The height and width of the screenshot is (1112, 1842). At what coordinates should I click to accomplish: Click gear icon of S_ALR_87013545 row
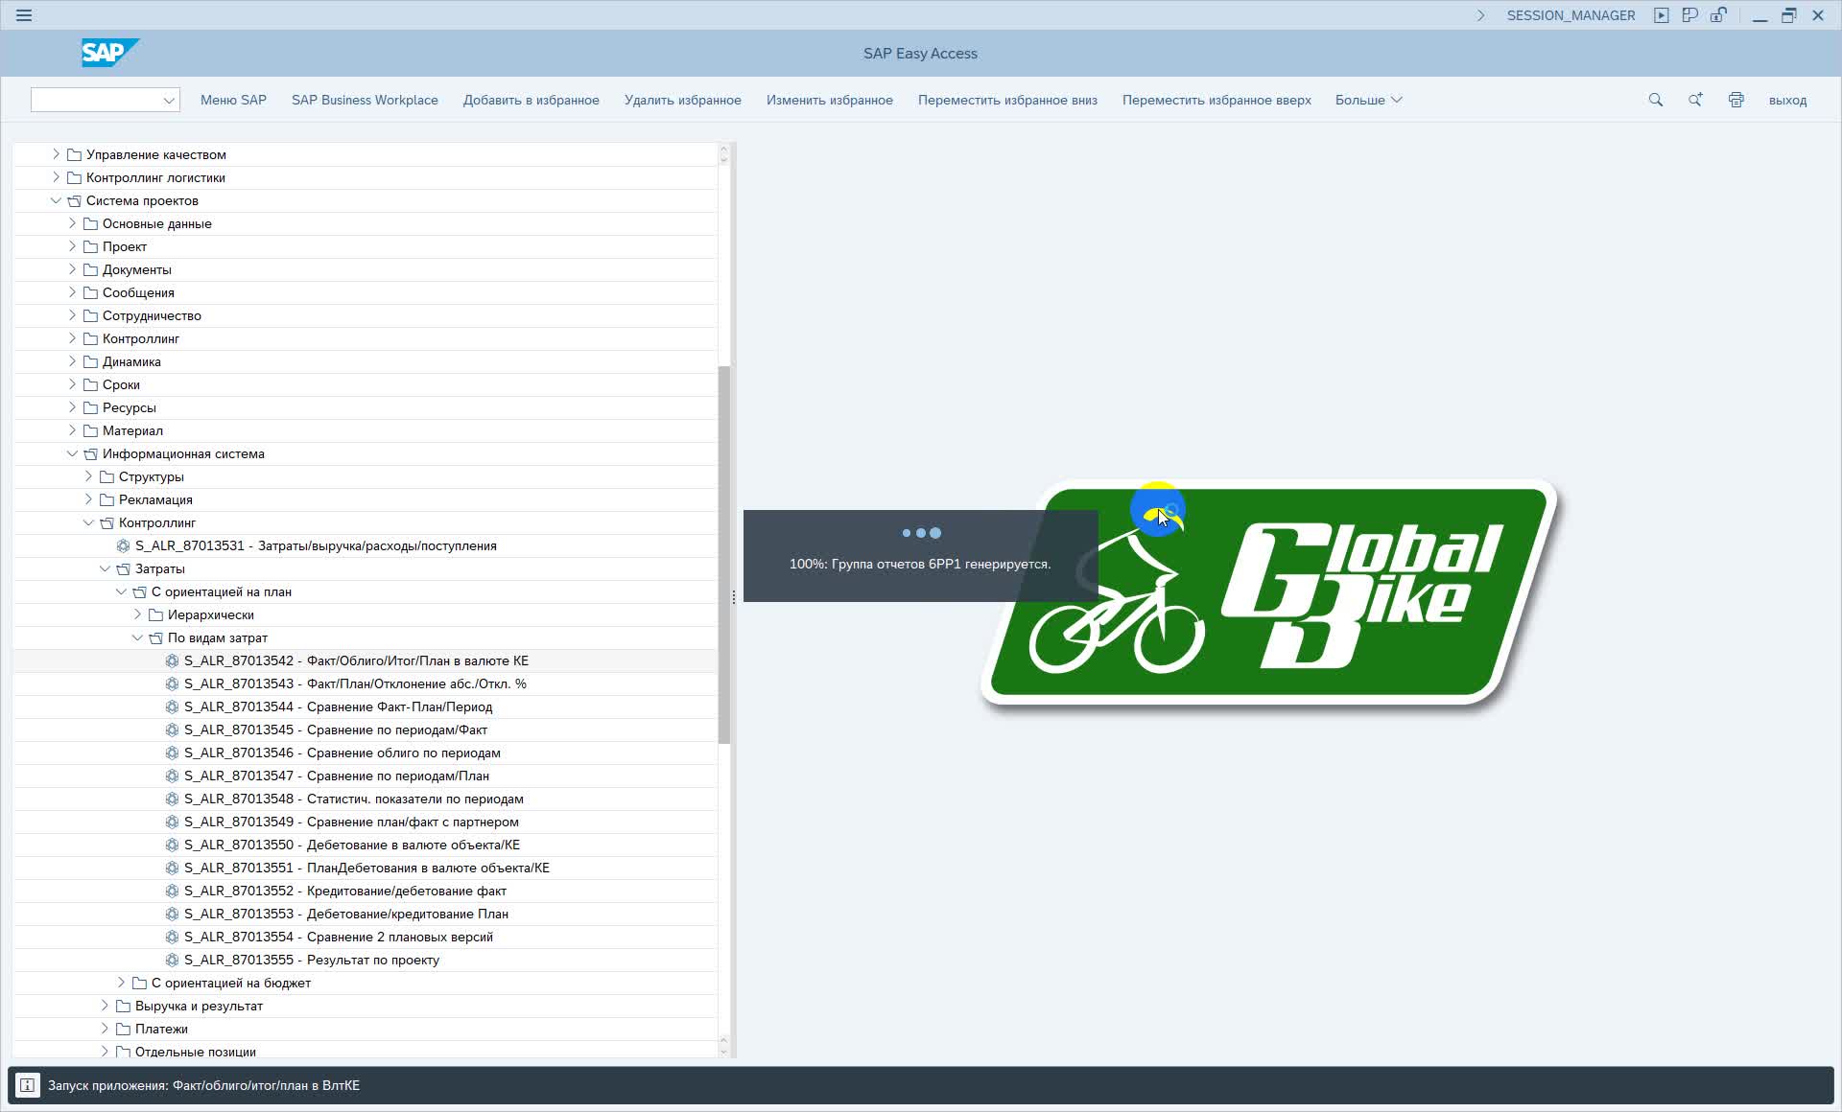(173, 730)
